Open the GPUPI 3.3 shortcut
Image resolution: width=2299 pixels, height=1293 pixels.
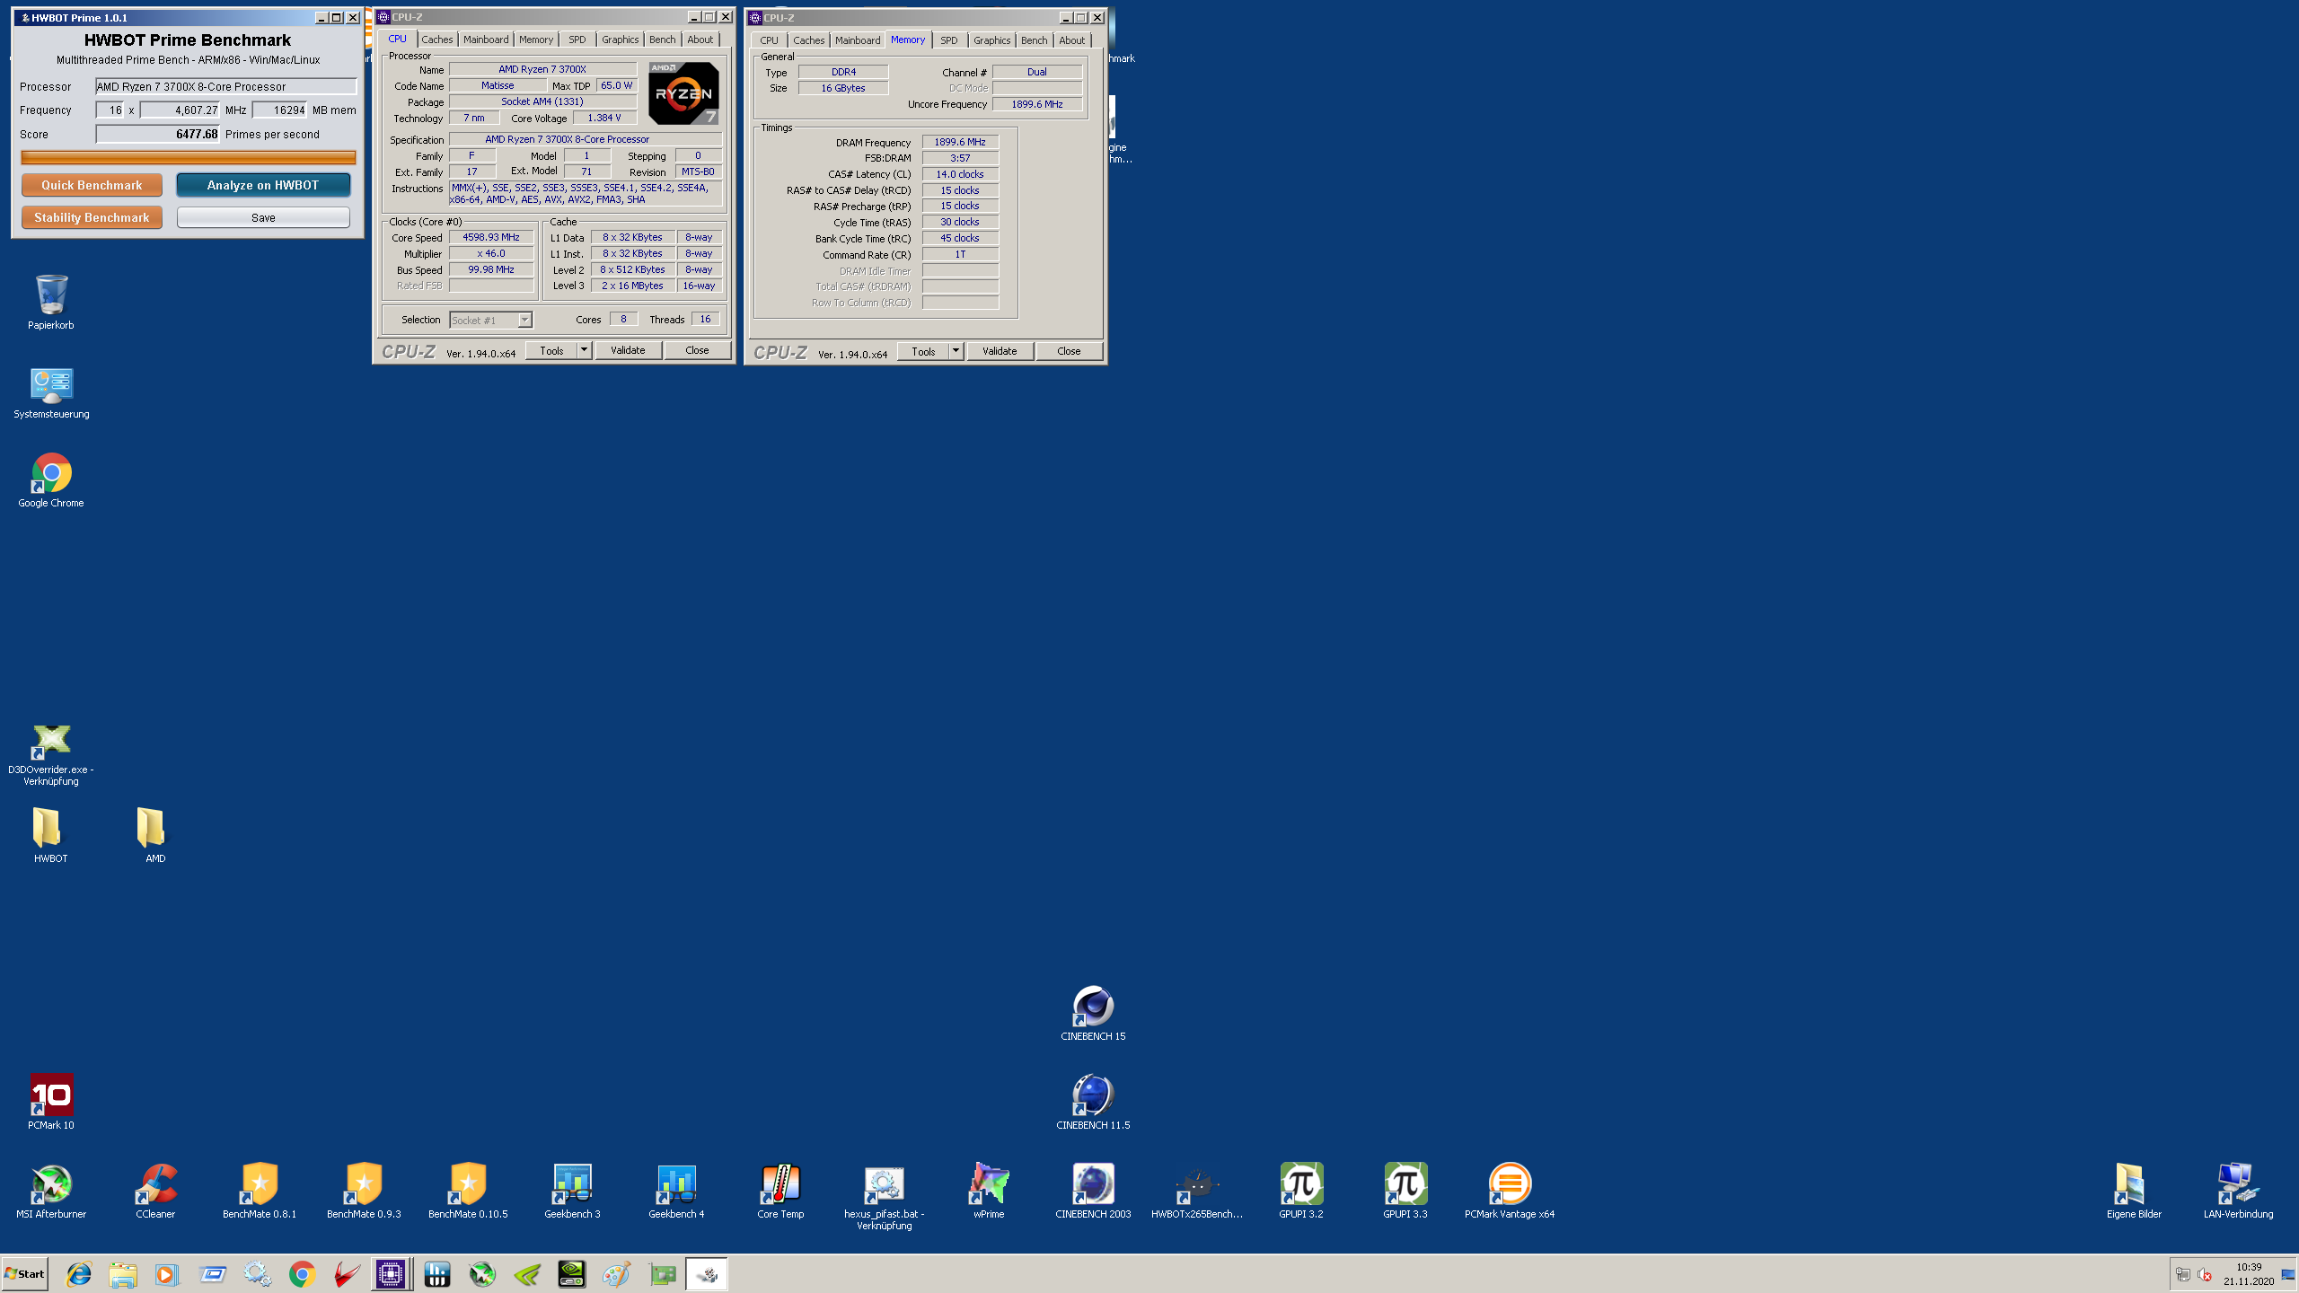(1405, 1191)
